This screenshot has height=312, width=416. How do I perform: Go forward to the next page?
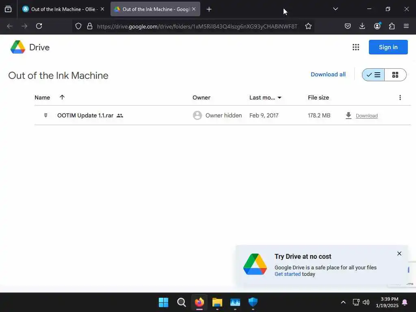tap(24, 26)
